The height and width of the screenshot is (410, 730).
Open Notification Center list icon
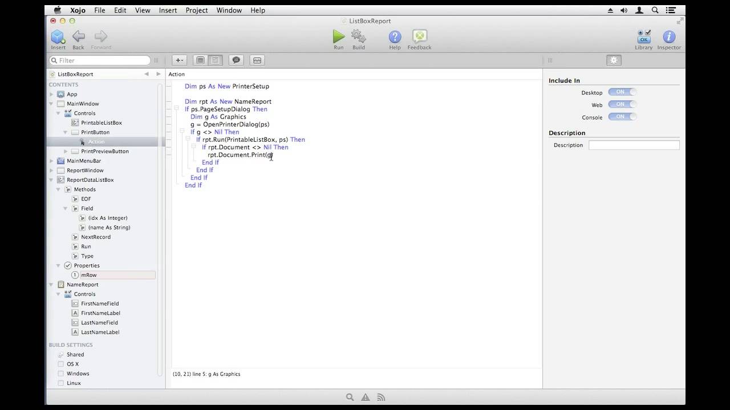[671, 10]
